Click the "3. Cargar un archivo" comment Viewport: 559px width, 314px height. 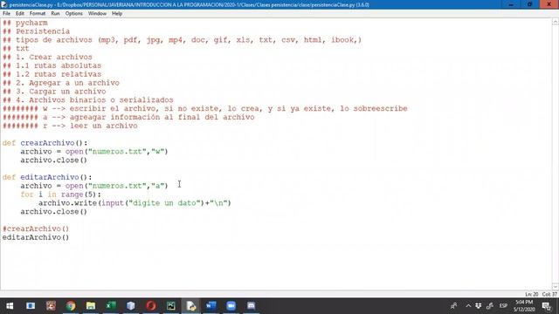tap(54, 92)
